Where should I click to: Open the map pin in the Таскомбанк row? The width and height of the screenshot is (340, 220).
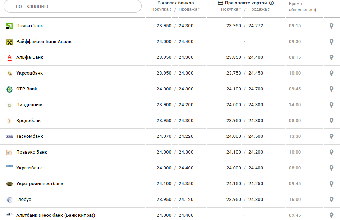point(331,136)
